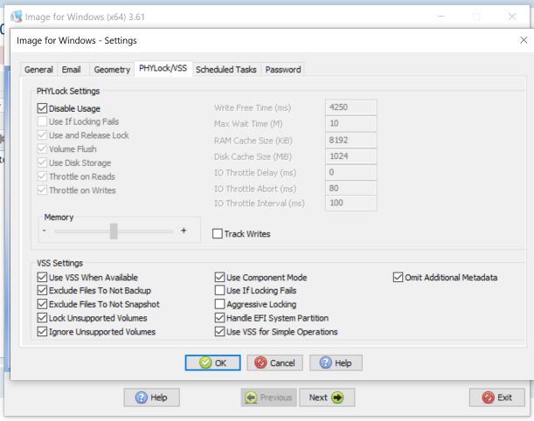Click the Write Free Time field showing 4250
Screen dimensions: 534x421
[351, 107]
